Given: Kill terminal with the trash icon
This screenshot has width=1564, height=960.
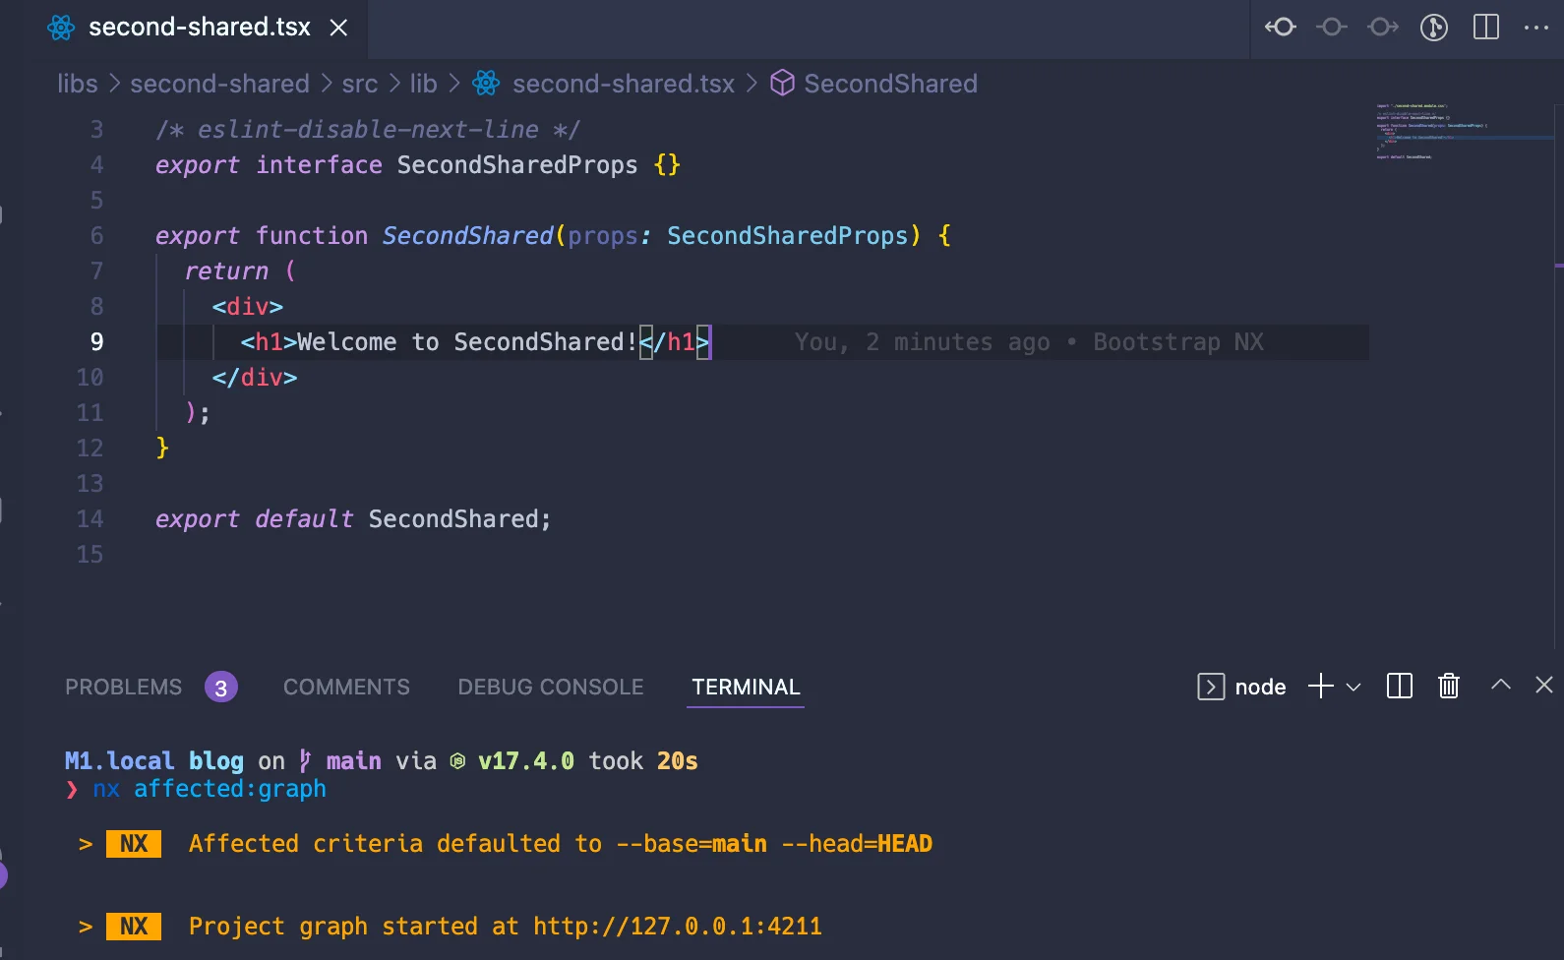Looking at the screenshot, I should click(1448, 686).
